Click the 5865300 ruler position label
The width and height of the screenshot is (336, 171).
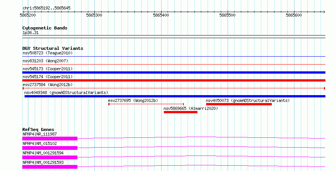pyautogui.click(x=94, y=15)
